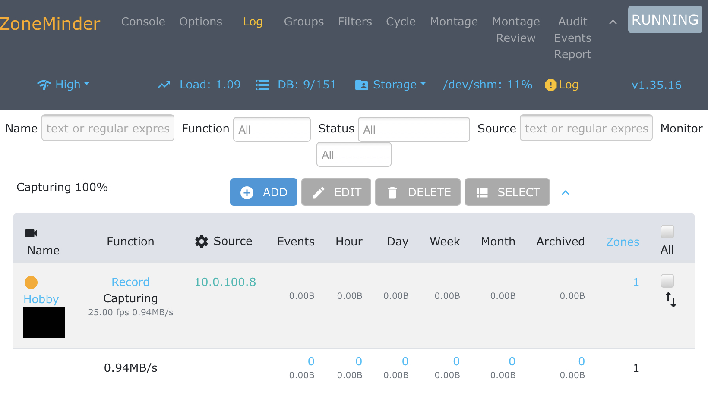Open the Audit Events Report

click(x=573, y=38)
